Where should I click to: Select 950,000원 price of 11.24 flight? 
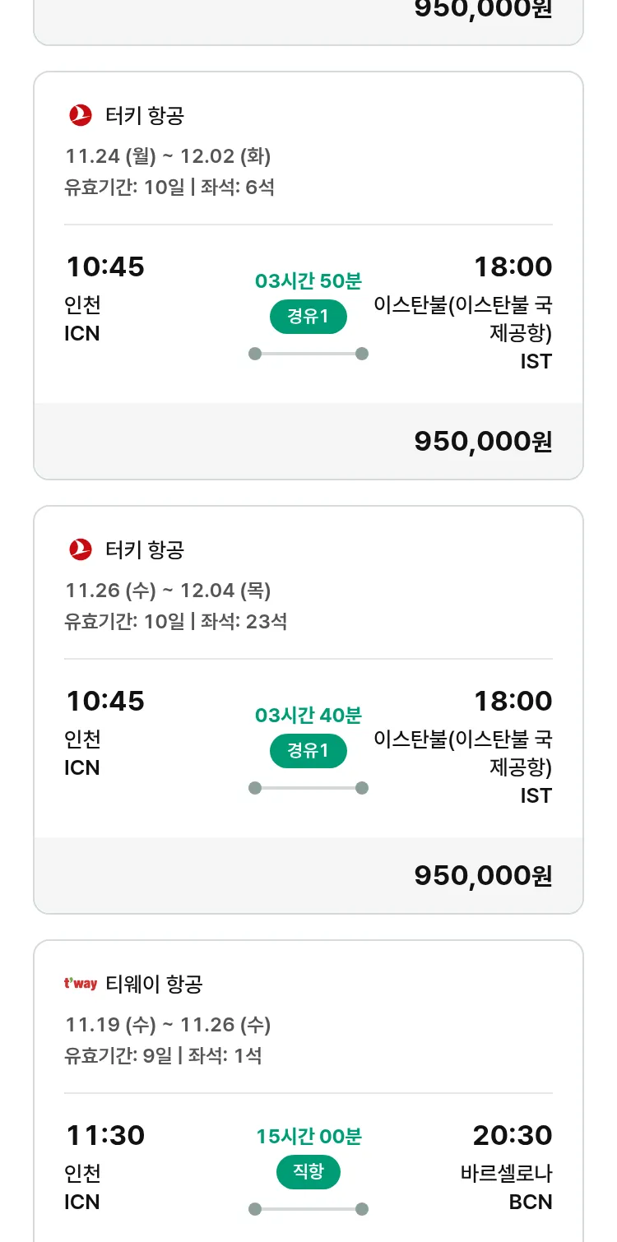[x=483, y=442]
